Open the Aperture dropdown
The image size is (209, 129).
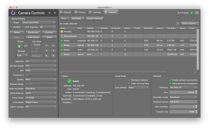coord(41,61)
